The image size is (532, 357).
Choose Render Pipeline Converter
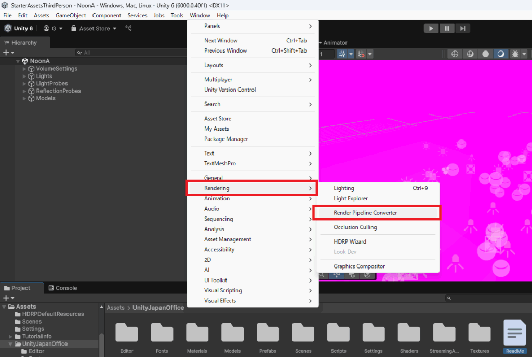(377, 213)
